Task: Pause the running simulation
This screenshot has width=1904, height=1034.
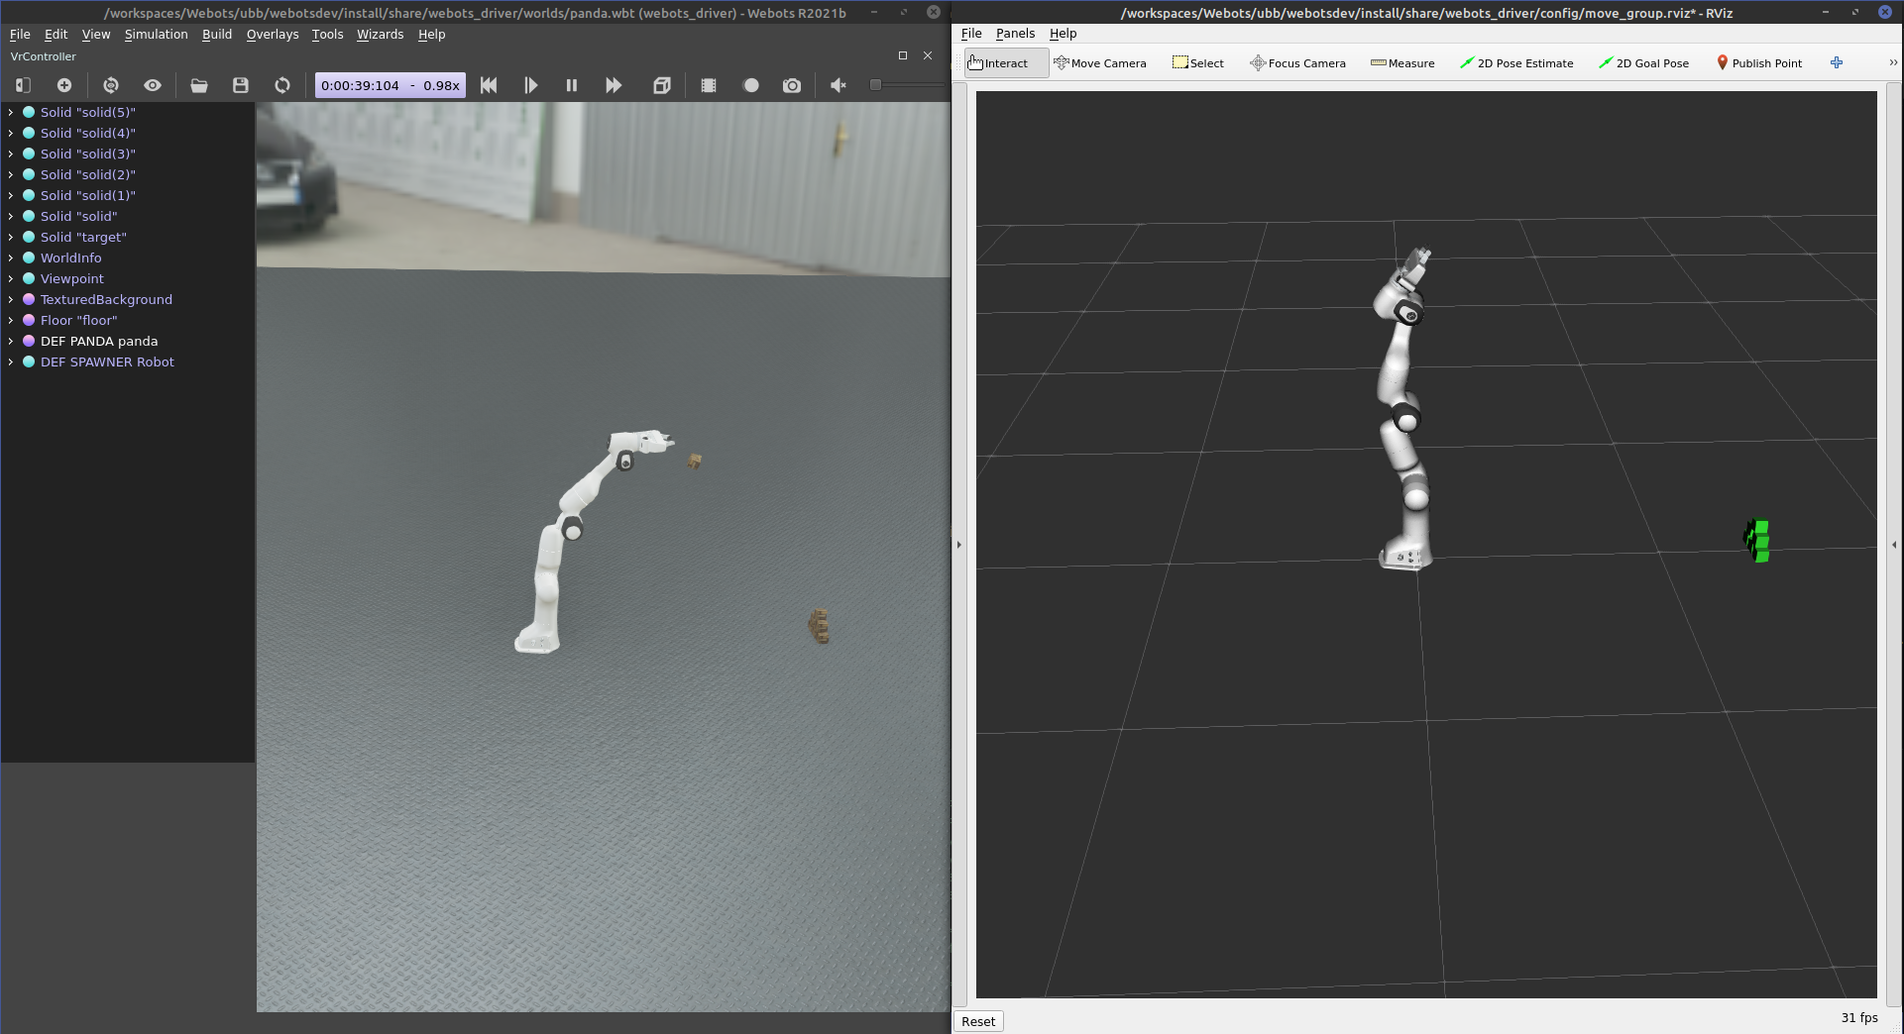Action: (x=572, y=85)
